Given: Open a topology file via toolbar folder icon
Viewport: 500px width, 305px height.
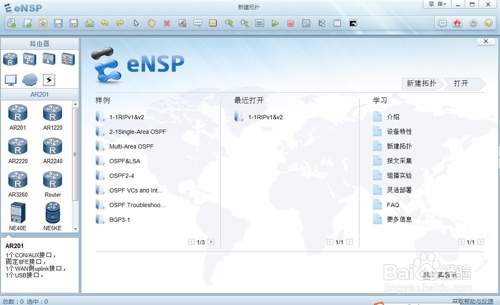Looking at the screenshot, I should (x=42, y=23).
